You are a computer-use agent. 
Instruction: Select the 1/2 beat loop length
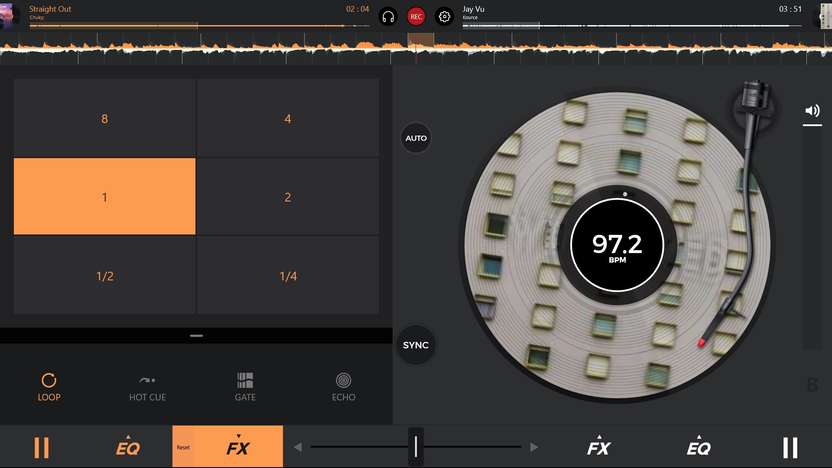pyautogui.click(x=104, y=275)
